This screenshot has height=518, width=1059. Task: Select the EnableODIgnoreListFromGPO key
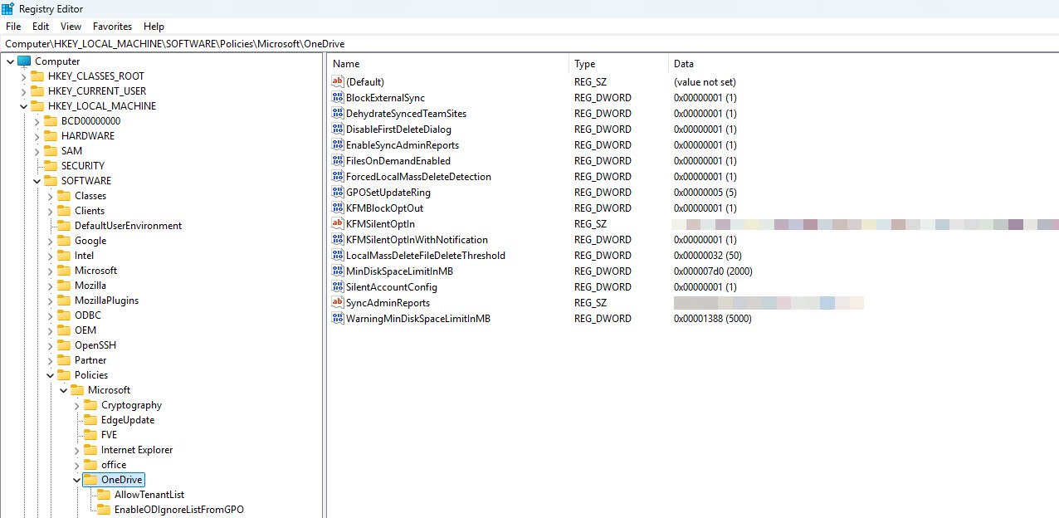tap(178, 510)
